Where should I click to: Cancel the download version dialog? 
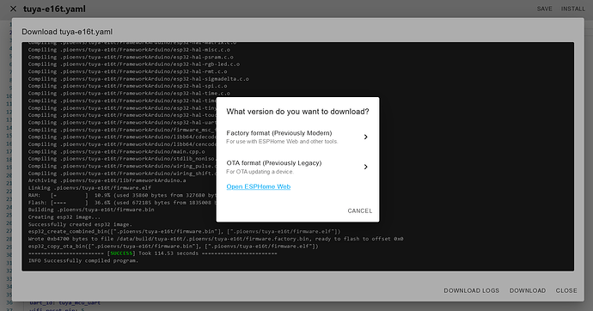[x=359, y=210]
